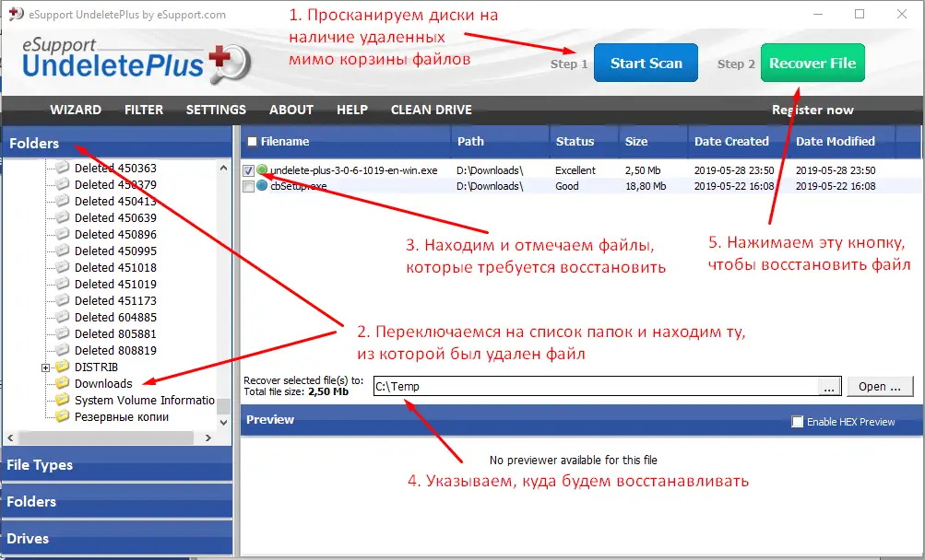Open the SETTINGS menu
The width and height of the screenshot is (925, 560).
(x=215, y=110)
